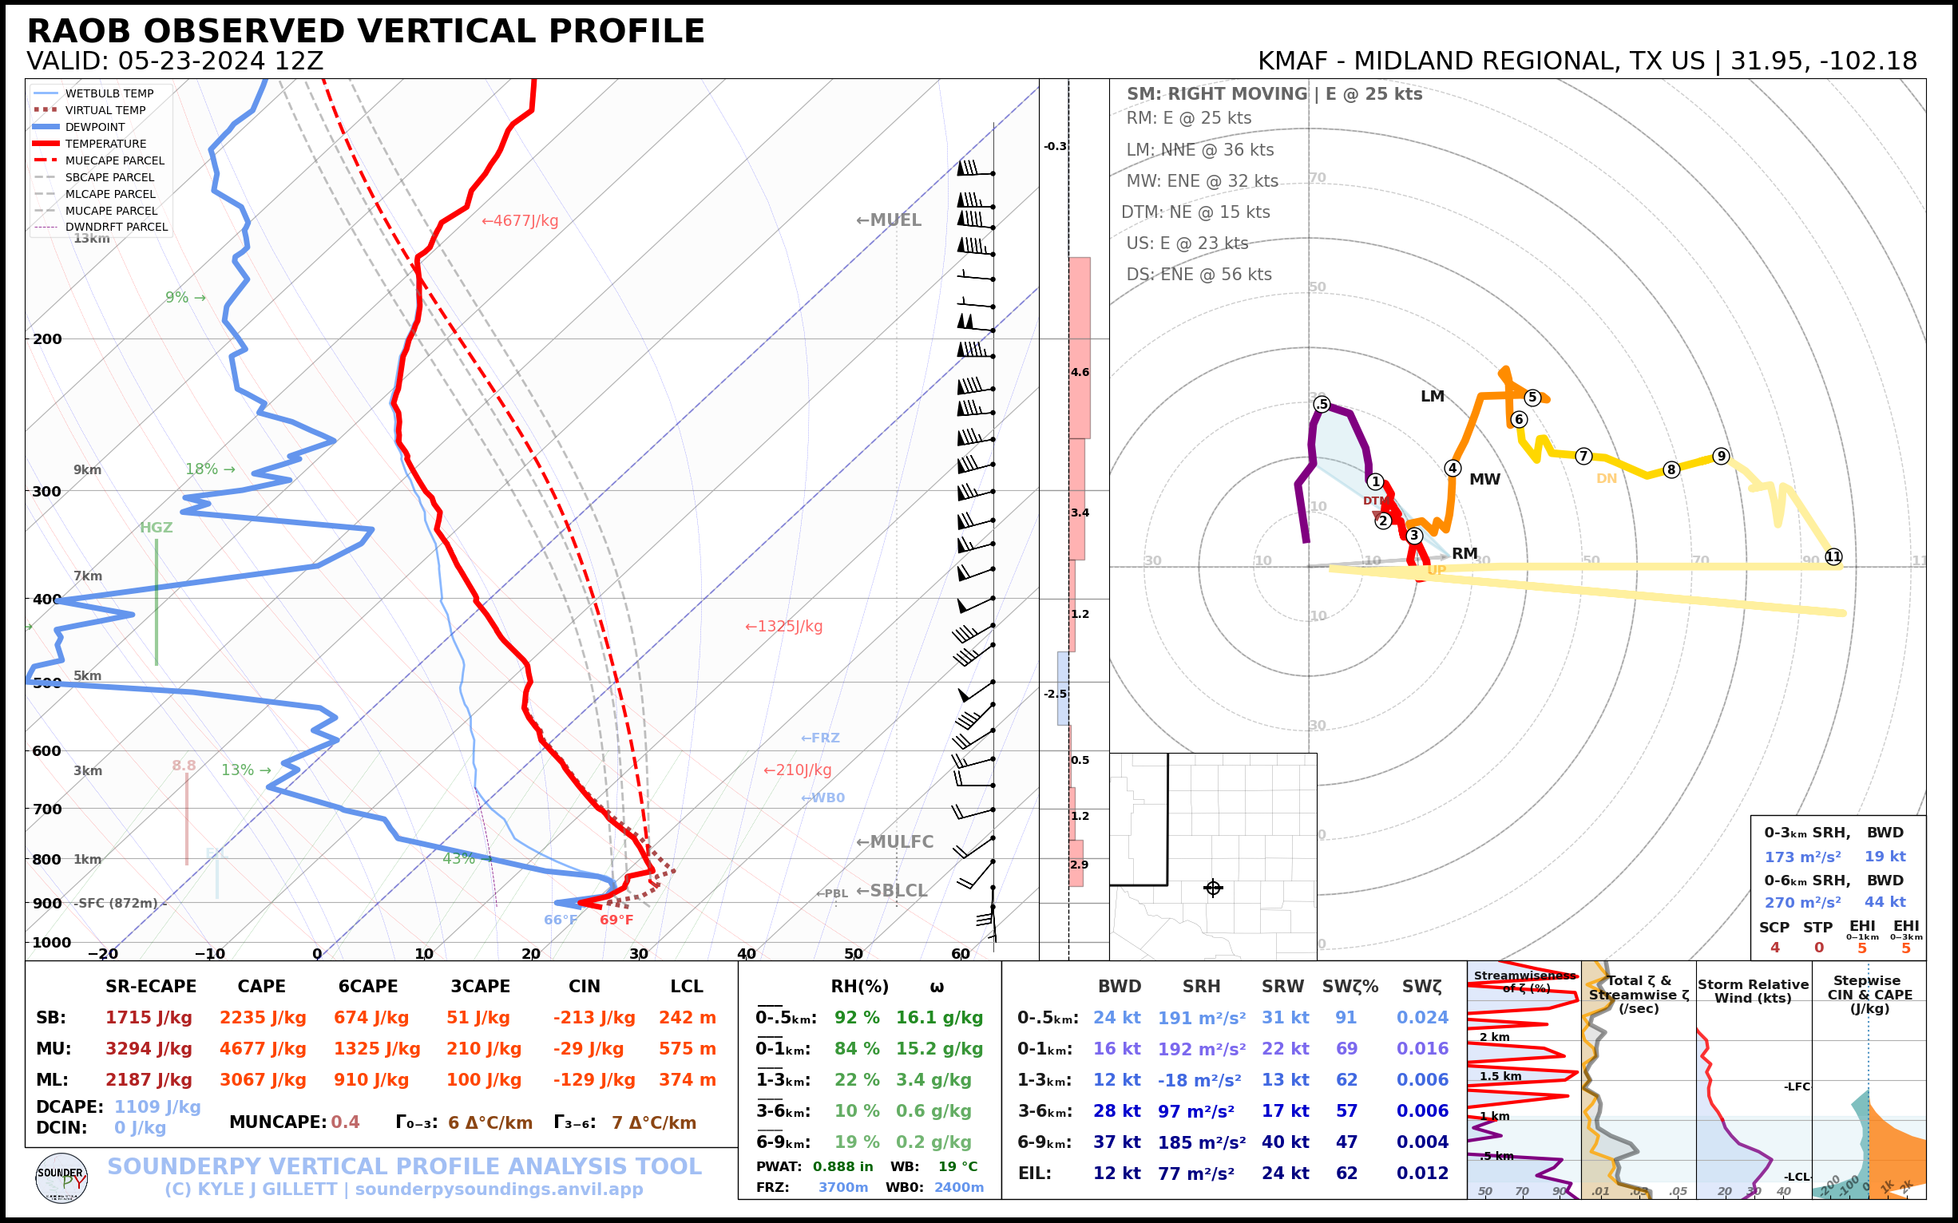
Task: Click the circled 9 hodograph height marker
Action: click(x=1721, y=456)
